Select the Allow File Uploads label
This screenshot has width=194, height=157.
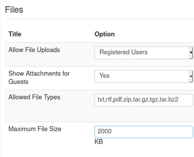[34, 50]
